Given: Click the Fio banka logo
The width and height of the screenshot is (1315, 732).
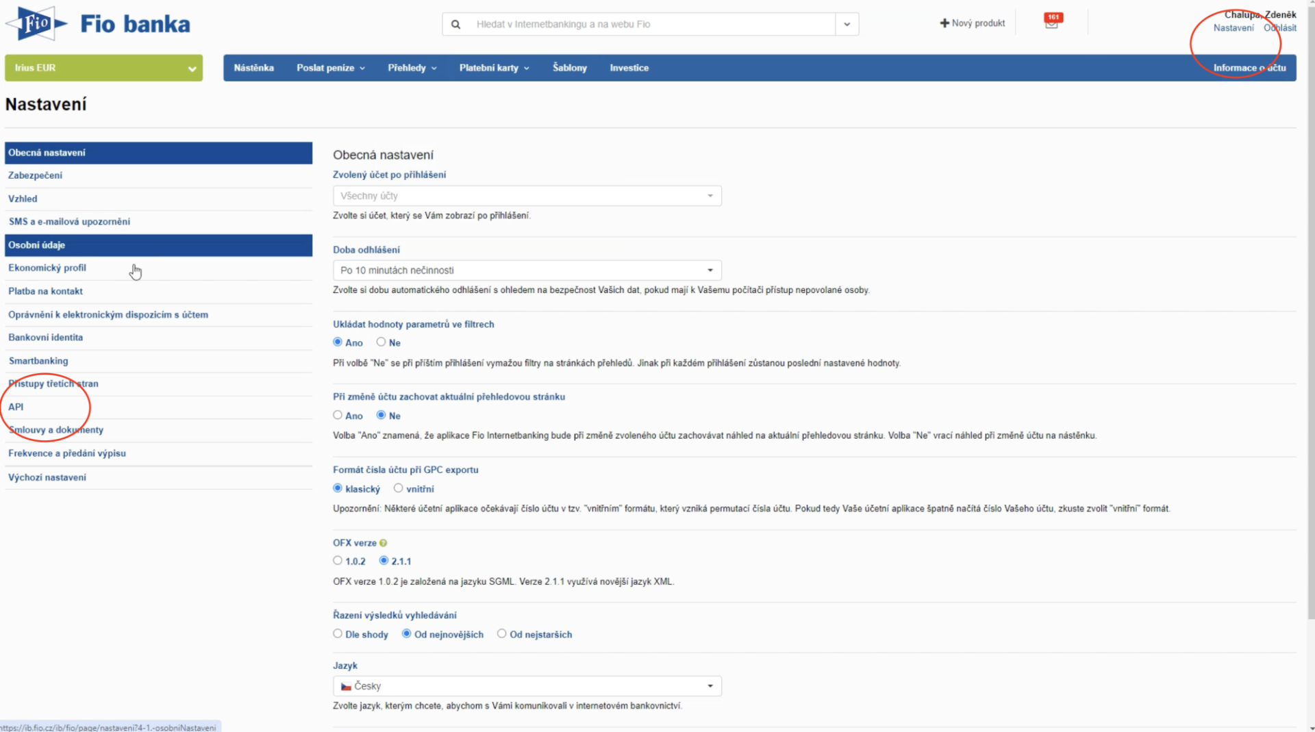Looking at the screenshot, I should point(98,24).
